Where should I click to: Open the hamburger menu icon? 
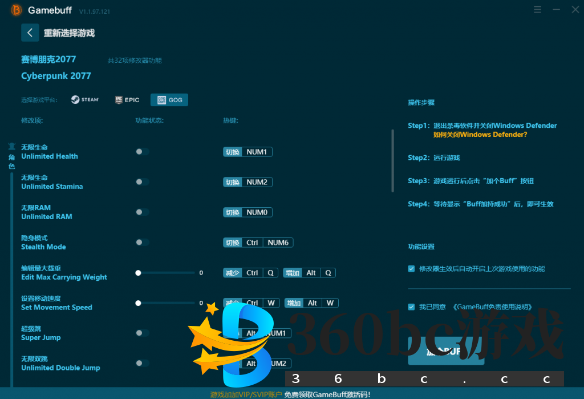(x=537, y=10)
